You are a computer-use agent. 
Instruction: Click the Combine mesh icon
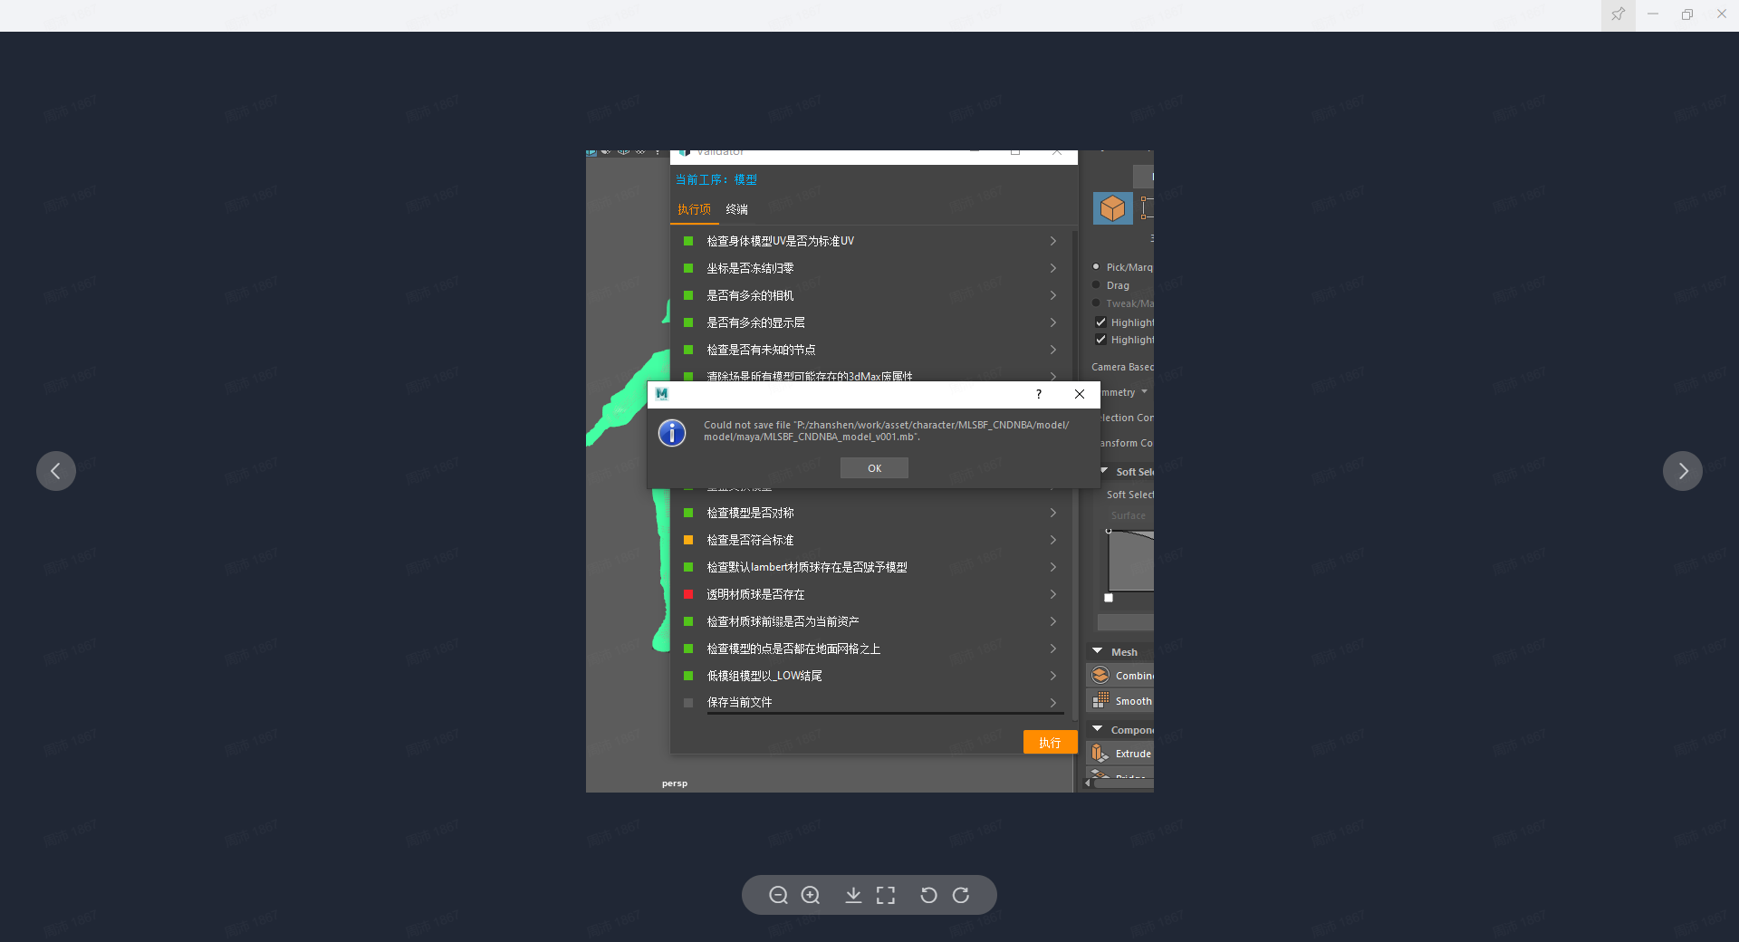point(1100,676)
